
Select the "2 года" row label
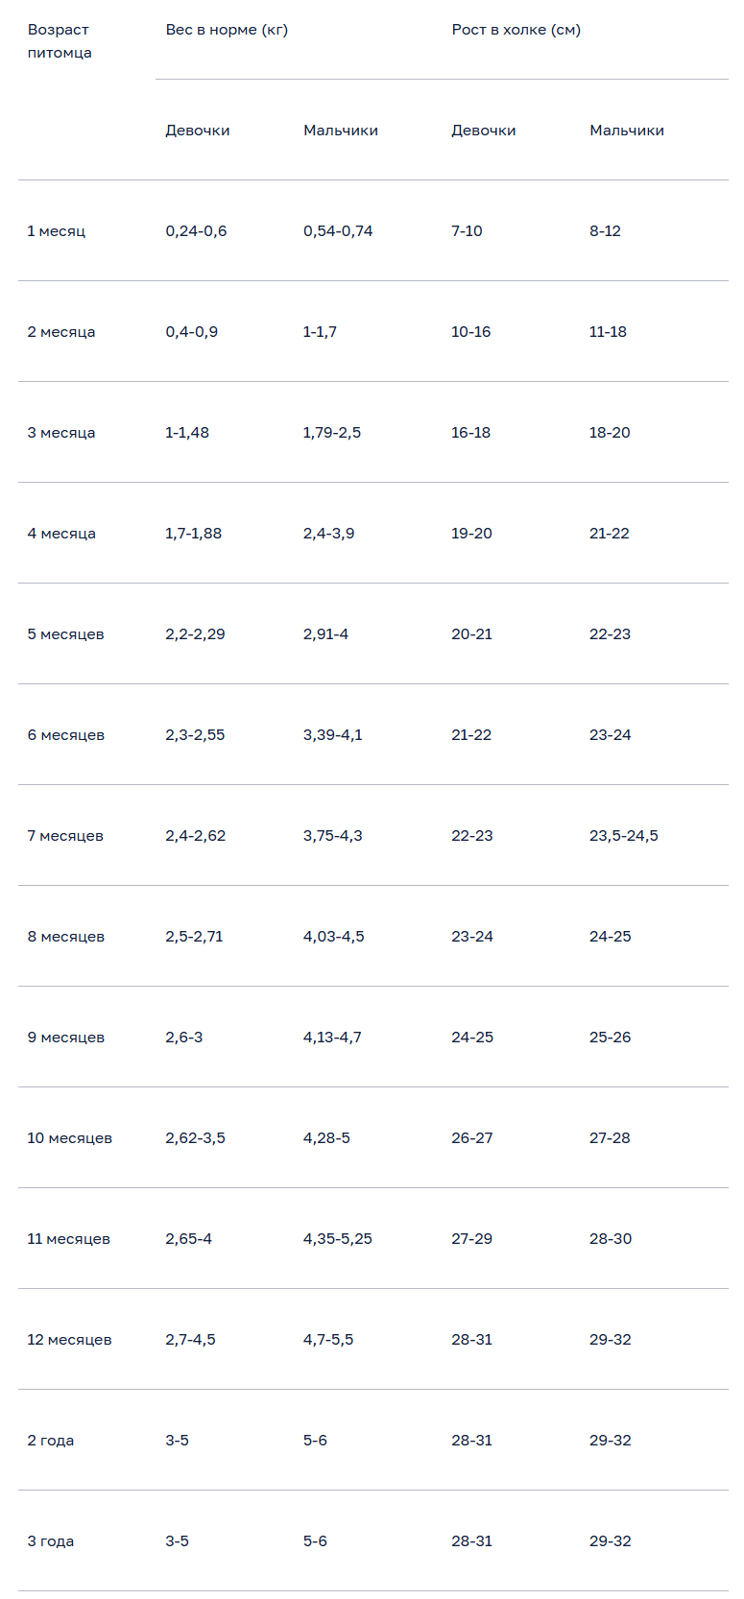[x=51, y=1441]
